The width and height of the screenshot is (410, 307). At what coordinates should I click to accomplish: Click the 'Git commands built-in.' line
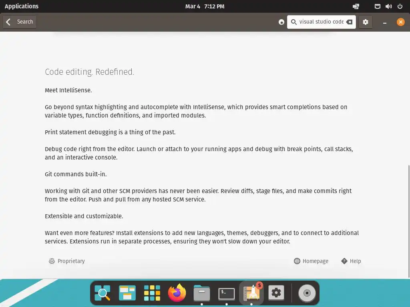click(76, 174)
